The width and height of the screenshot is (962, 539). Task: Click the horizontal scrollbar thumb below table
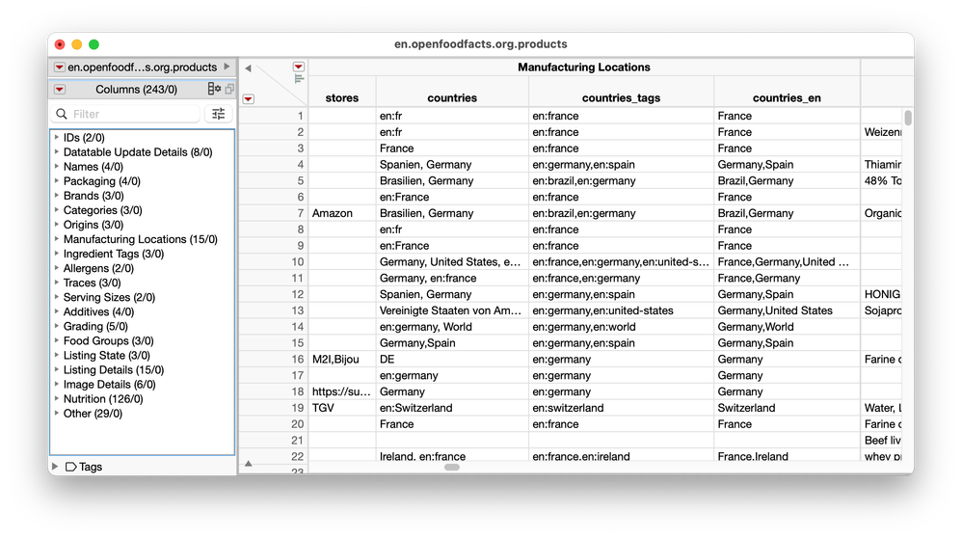[451, 468]
